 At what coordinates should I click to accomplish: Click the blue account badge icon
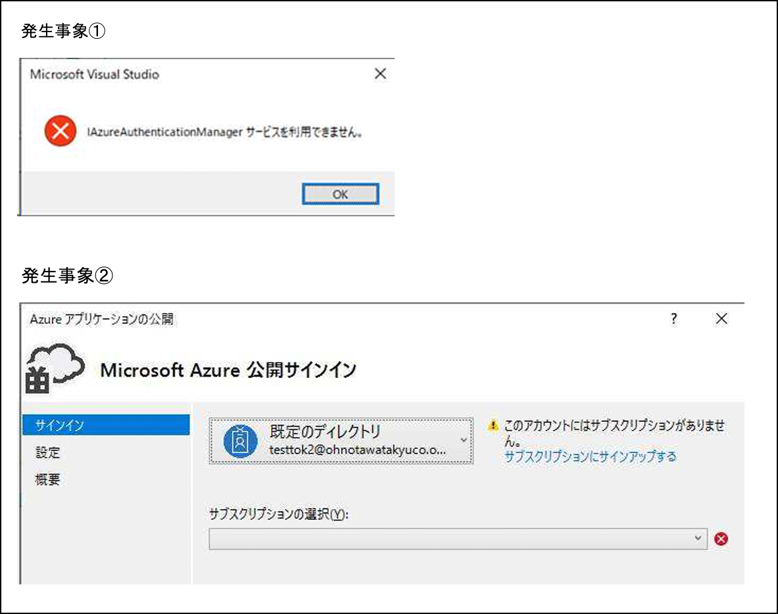240,441
